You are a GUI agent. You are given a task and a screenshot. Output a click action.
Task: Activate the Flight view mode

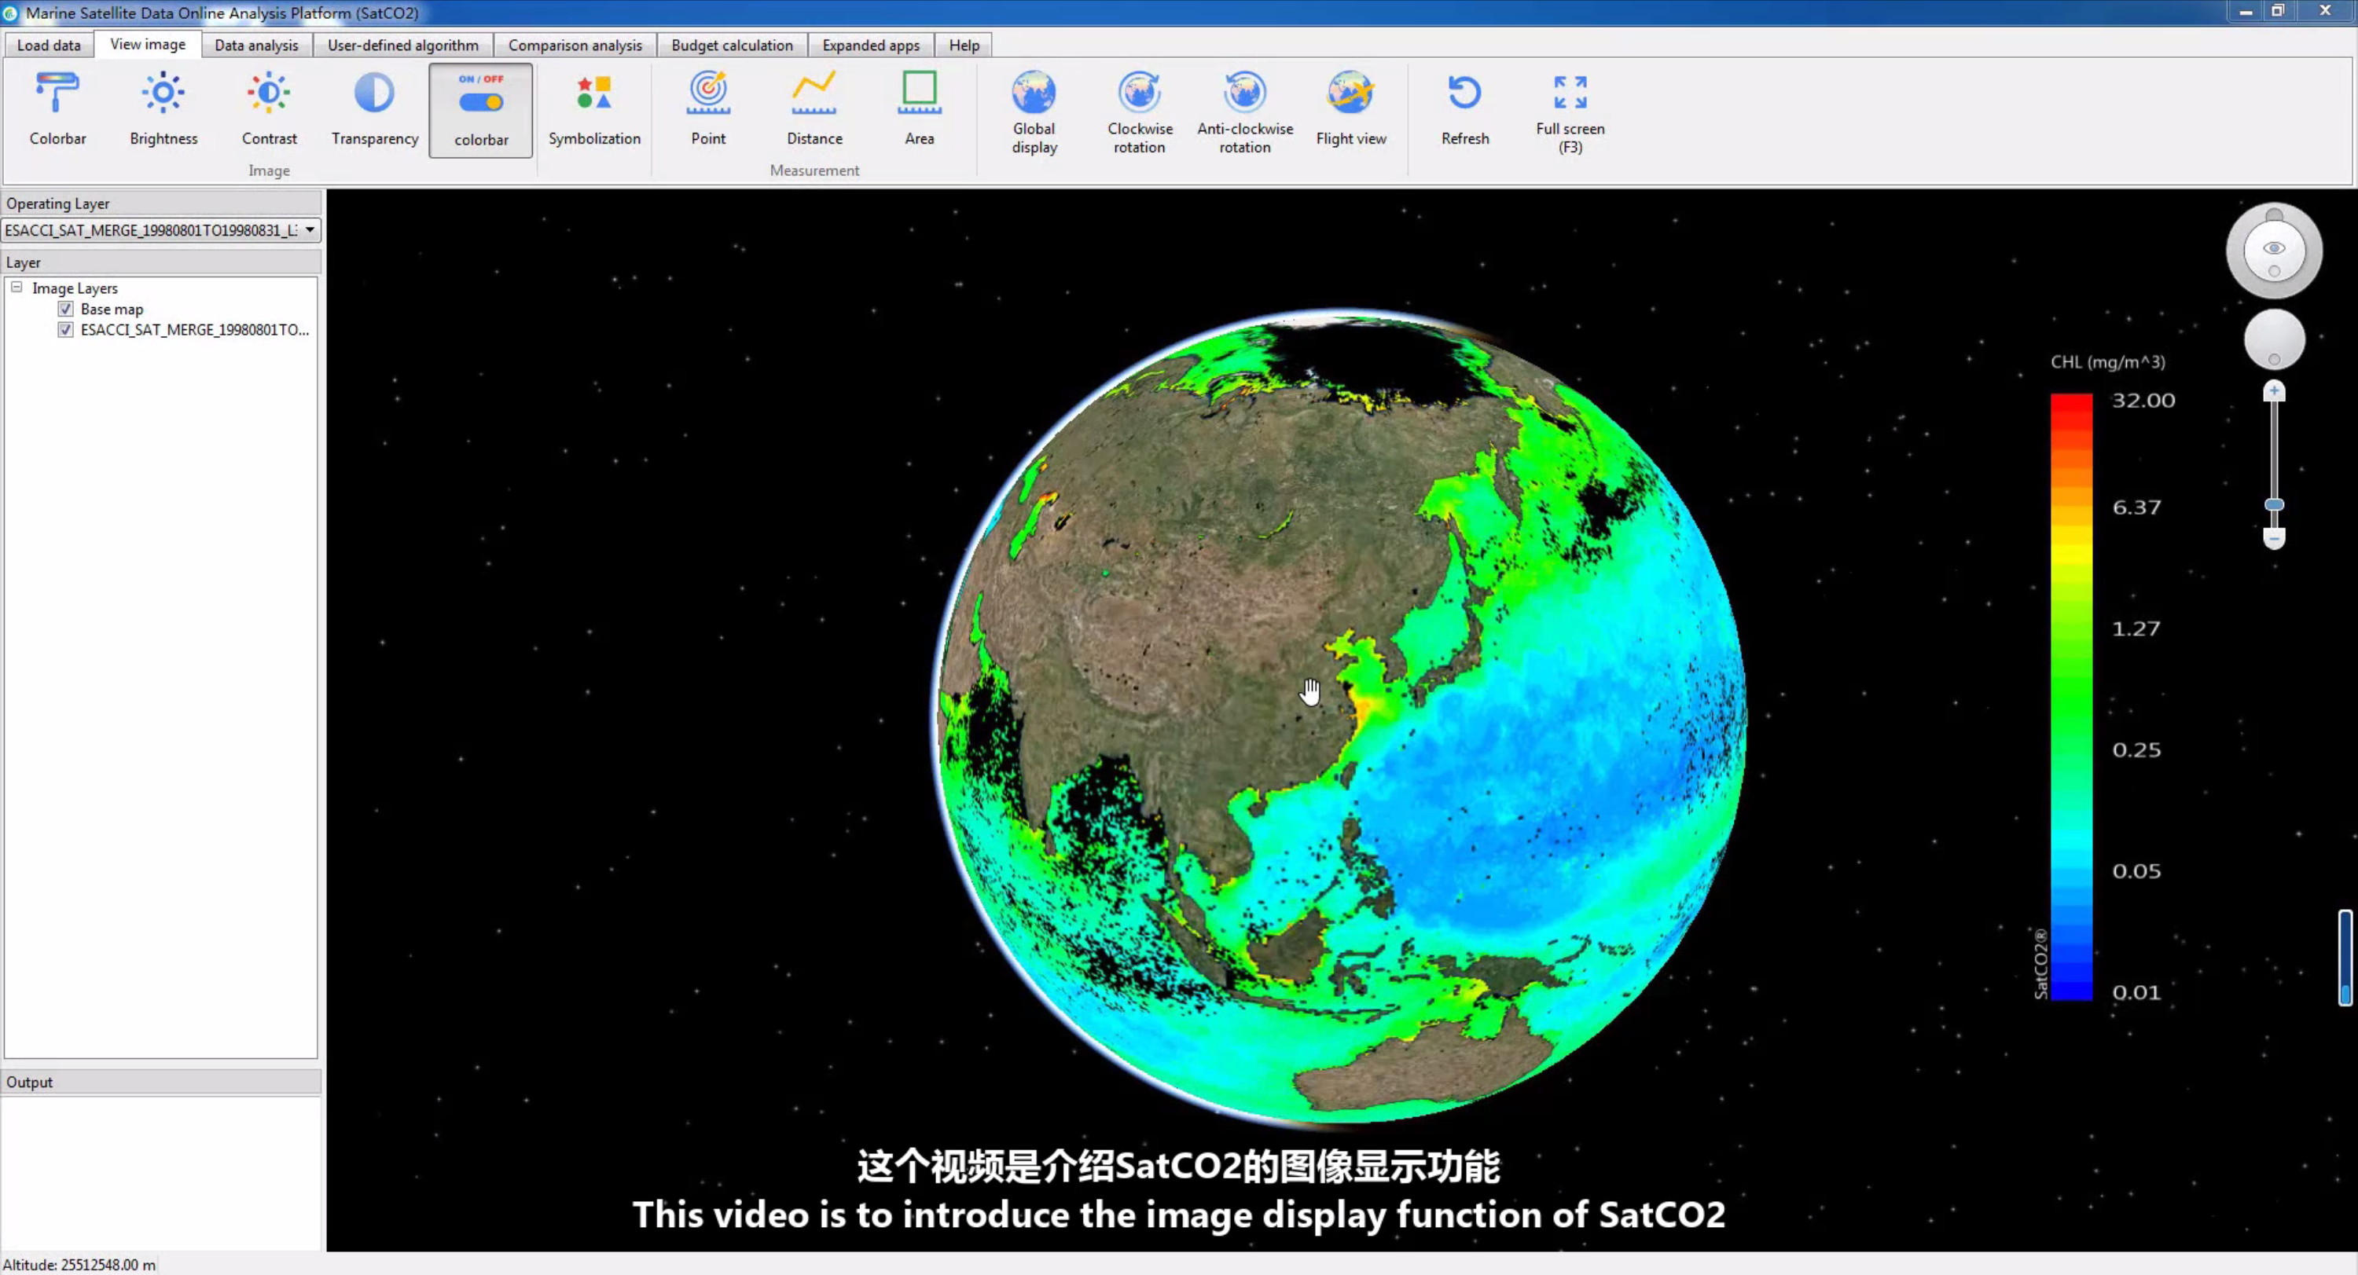(1351, 109)
